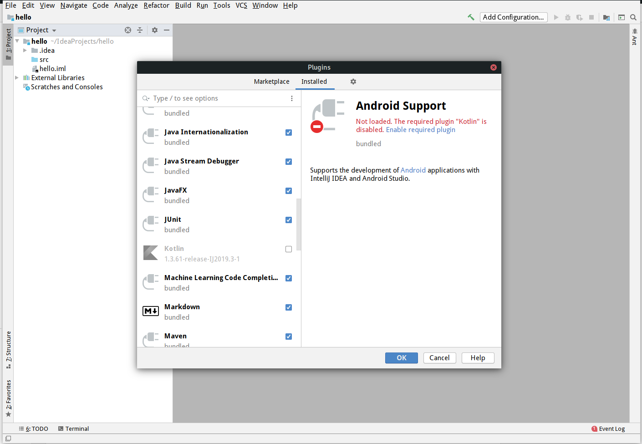Click Cancel in Plugins dialog
Viewport: 642px width, 444px height.
click(439, 358)
